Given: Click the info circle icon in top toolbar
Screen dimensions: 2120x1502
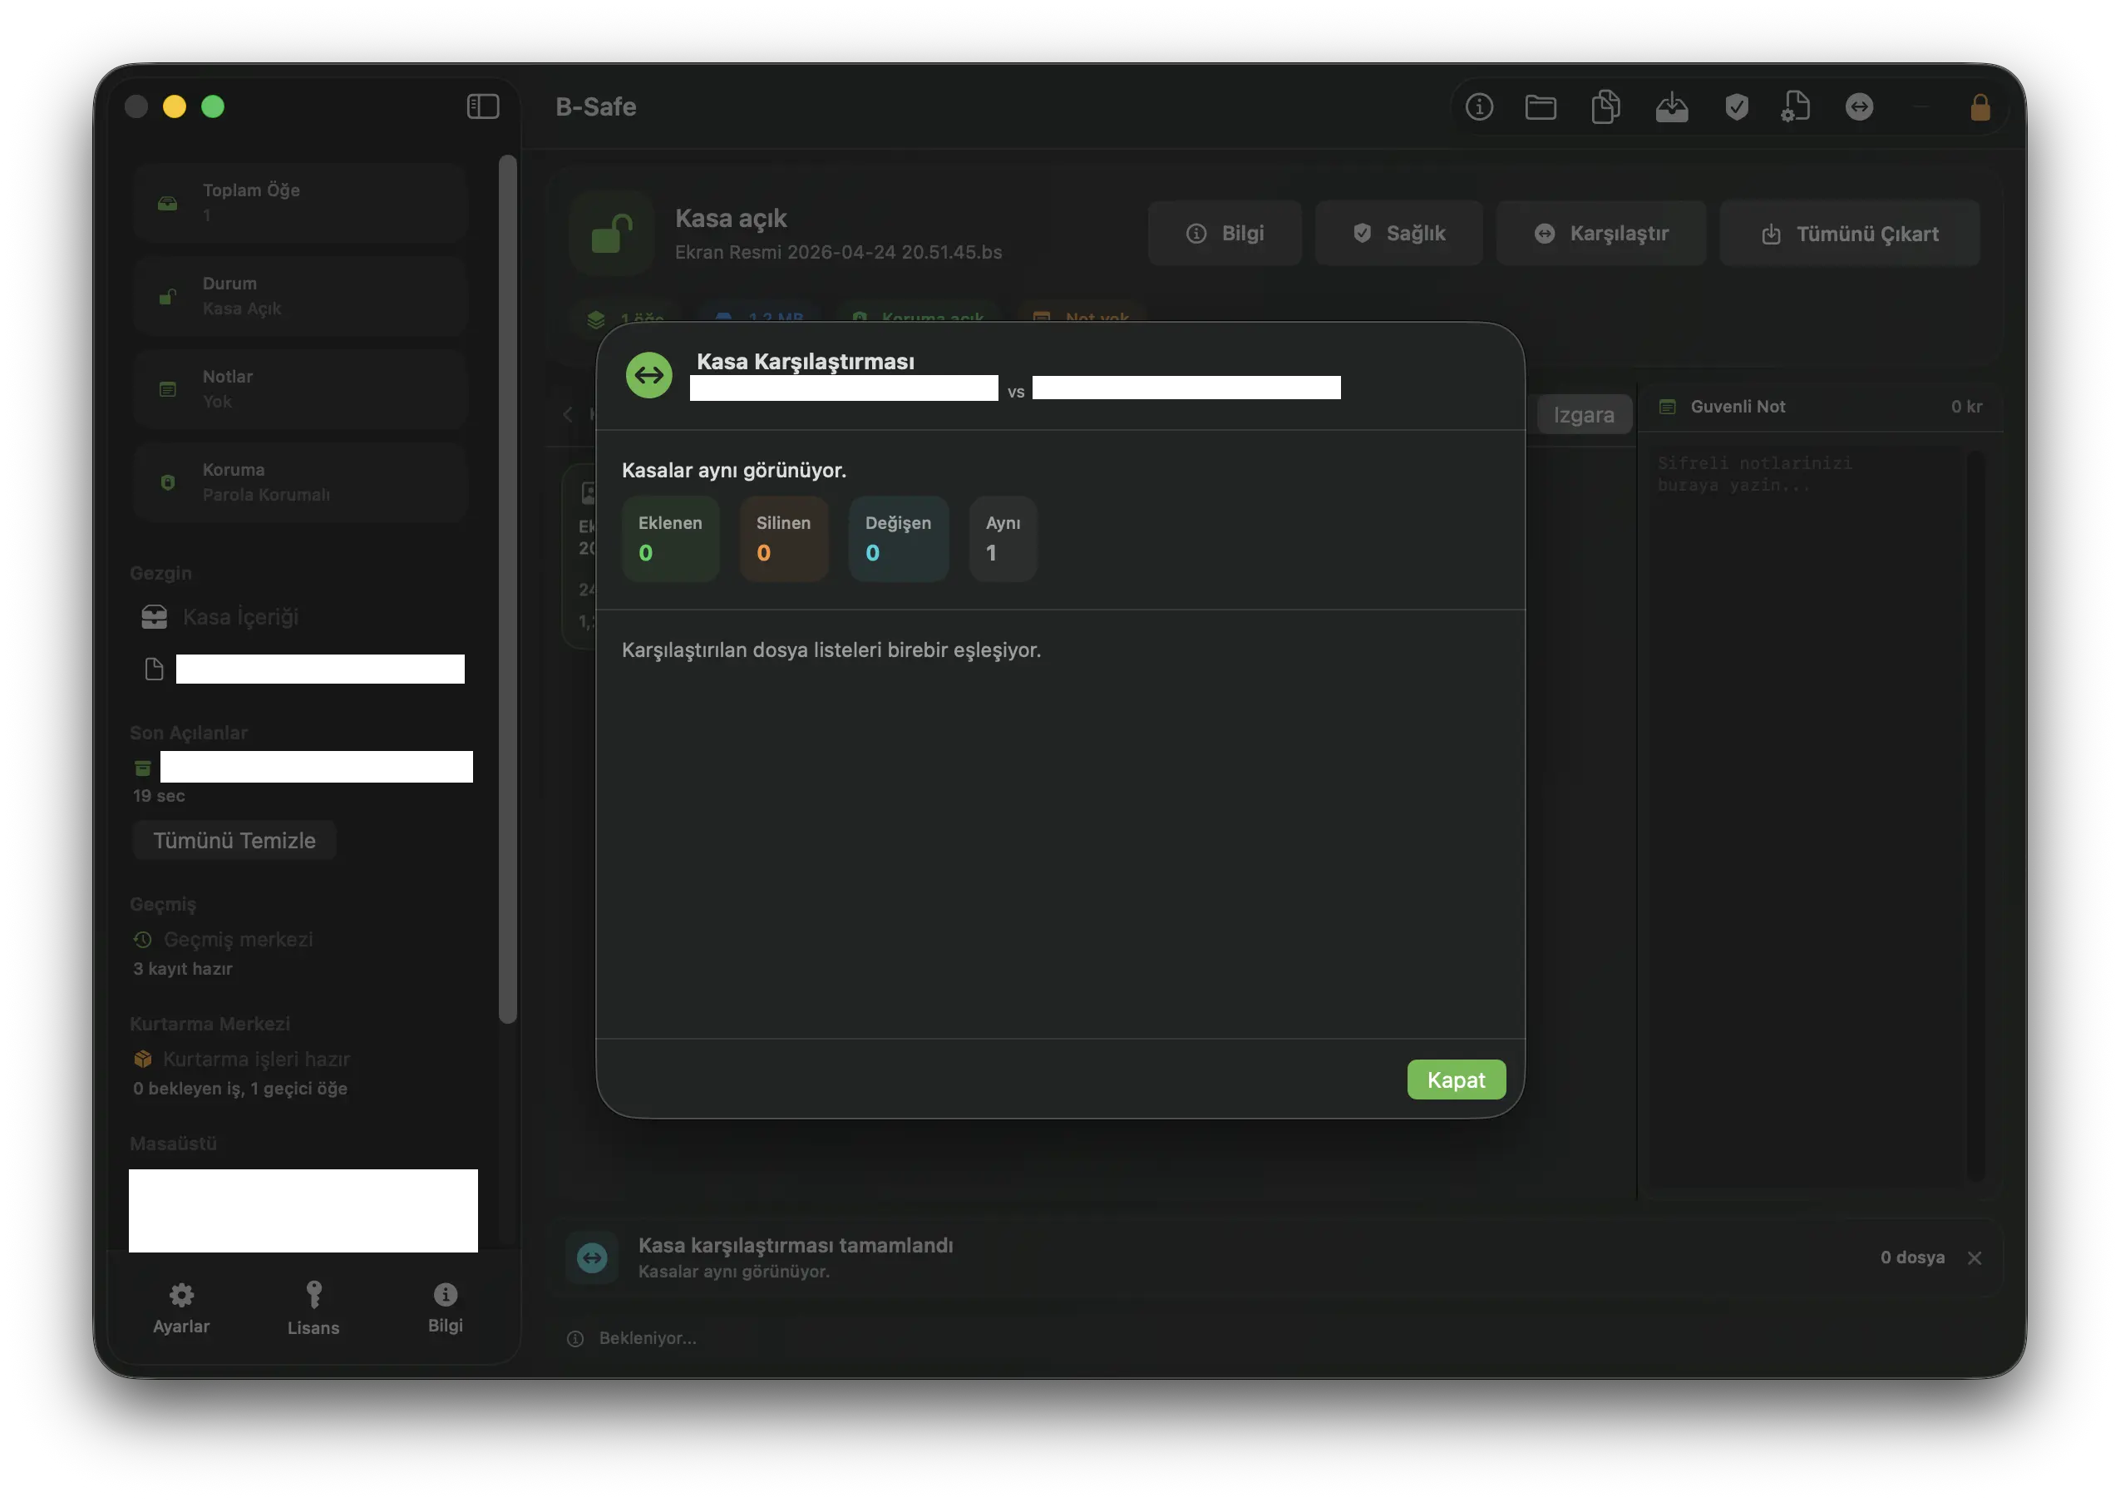Looking at the screenshot, I should click(1478, 107).
